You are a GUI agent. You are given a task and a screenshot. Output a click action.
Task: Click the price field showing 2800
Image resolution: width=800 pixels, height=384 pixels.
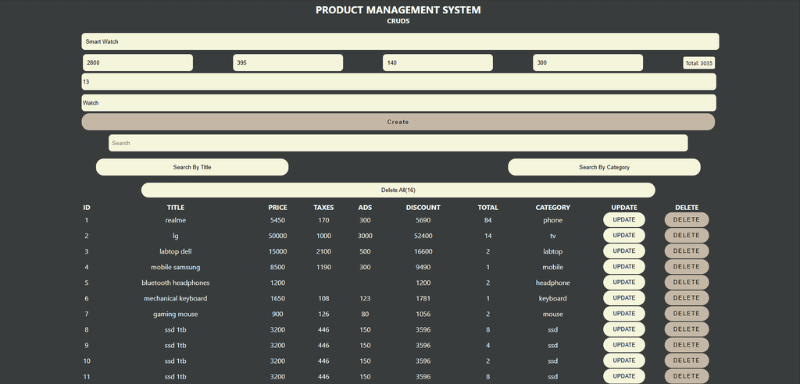pyautogui.click(x=137, y=62)
